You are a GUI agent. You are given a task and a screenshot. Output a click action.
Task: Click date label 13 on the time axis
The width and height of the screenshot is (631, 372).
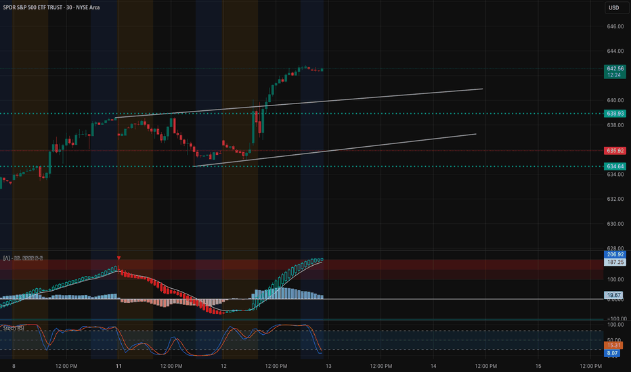pos(328,366)
